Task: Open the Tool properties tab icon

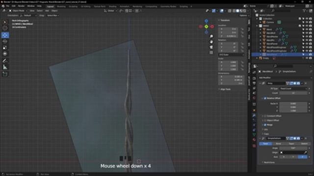Action: (254, 72)
